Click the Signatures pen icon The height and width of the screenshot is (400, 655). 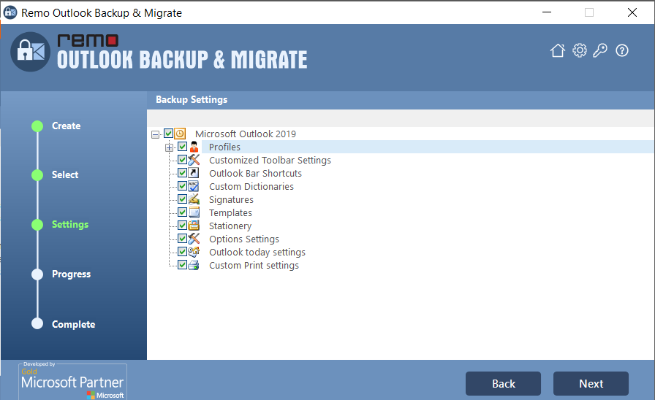[194, 200]
